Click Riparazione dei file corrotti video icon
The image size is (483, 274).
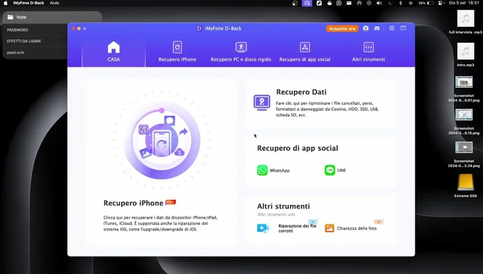click(x=263, y=228)
